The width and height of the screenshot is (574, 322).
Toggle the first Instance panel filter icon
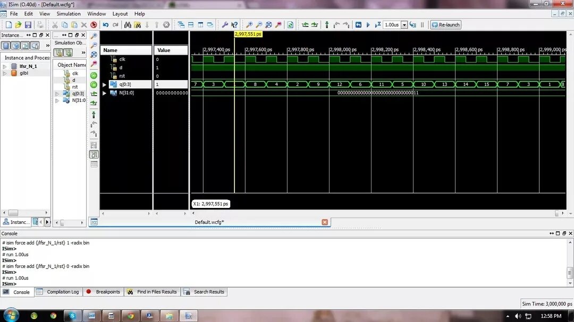[x=6, y=46]
